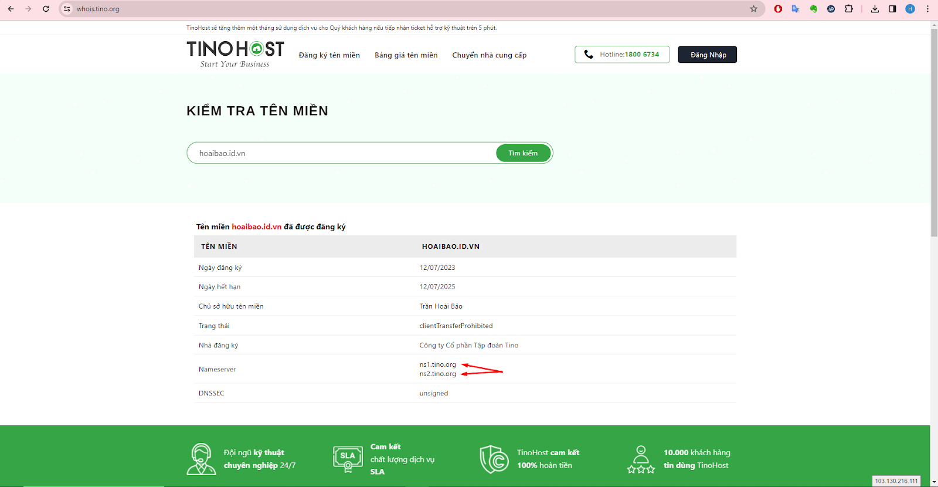View site information icon in address bar
Image resolution: width=938 pixels, height=487 pixels.
click(x=67, y=9)
